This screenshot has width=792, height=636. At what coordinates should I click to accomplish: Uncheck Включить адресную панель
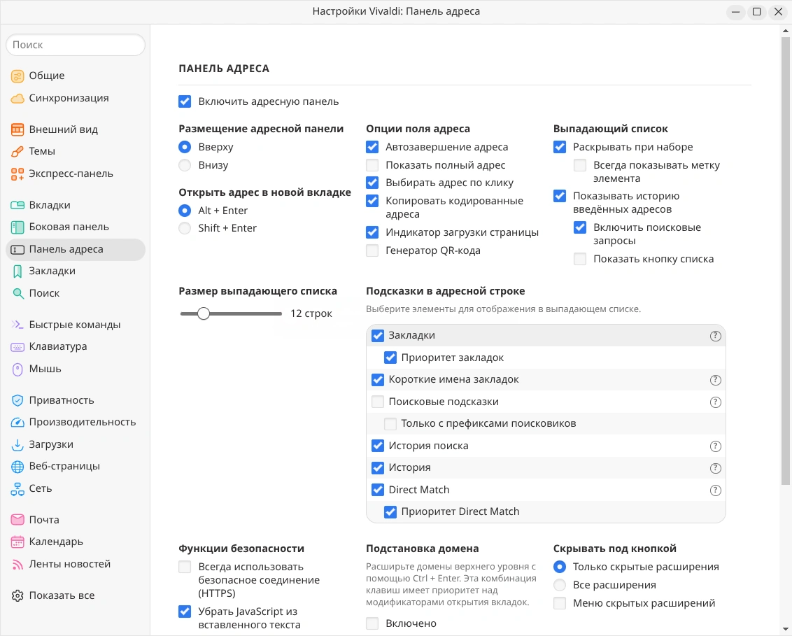pos(185,102)
